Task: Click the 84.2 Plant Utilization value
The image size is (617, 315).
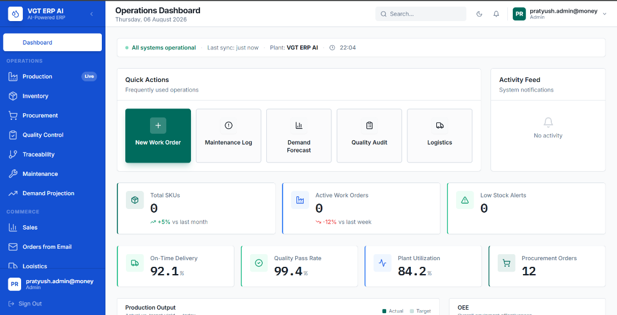Action: [412, 271]
